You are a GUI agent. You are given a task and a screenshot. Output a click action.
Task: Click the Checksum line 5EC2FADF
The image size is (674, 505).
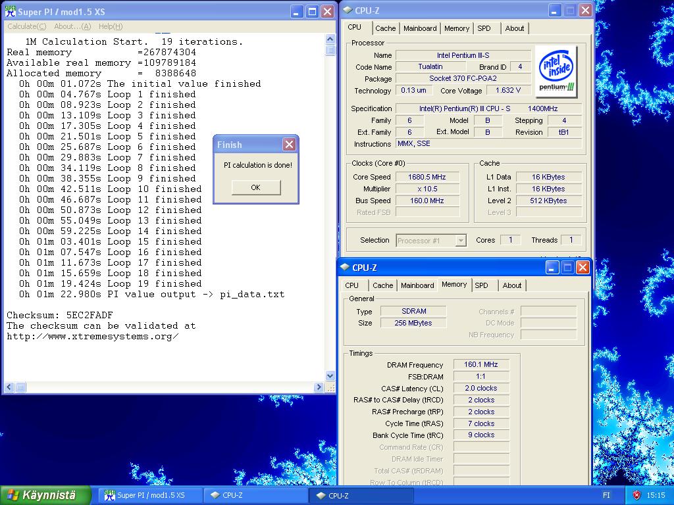click(60, 315)
